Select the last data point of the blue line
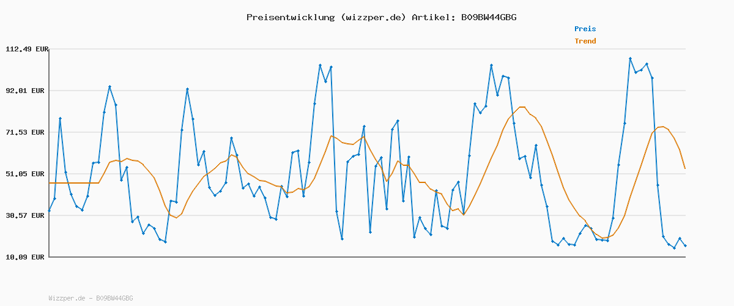Viewport: 734px width, 306px height. coord(685,245)
